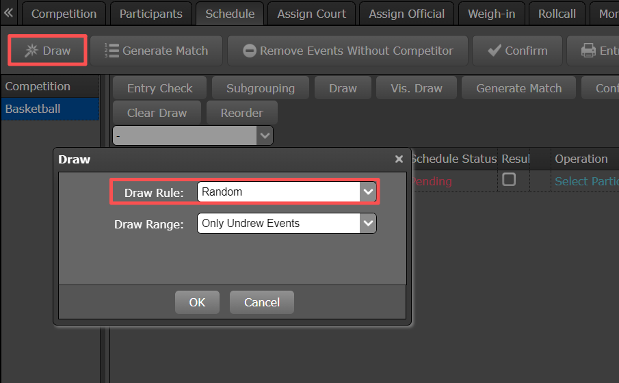The width and height of the screenshot is (619, 383).
Task: Click the Generate Match list icon button
Action: (156, 51)
